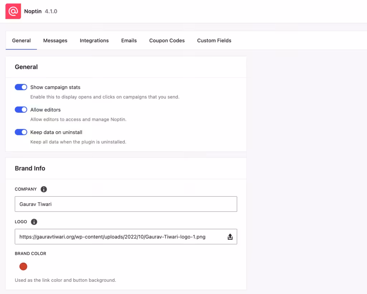The height and width of the screenshot is (294, 367).
Task: Click the Noptin plugin name text
Action: pyautogui.click(x=33, y=11)
